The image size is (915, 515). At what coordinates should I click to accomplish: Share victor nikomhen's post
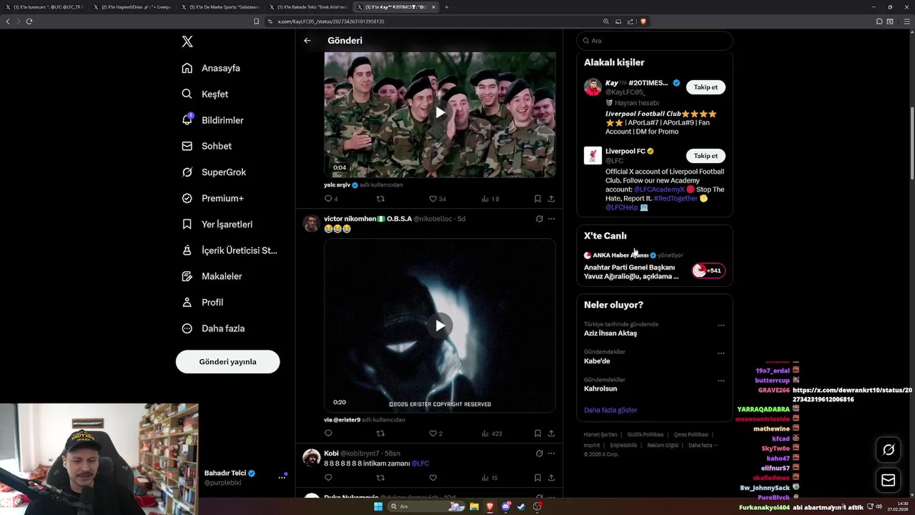point(551,433)
